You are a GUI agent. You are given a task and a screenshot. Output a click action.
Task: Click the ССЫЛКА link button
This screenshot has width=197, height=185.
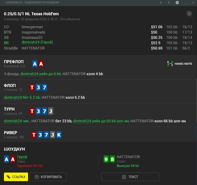[x=16, y=177]
